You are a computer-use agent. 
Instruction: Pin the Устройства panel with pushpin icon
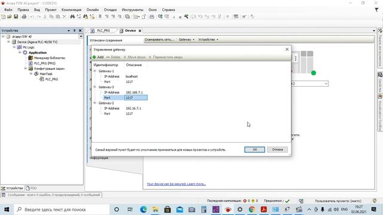click(74, 30)
